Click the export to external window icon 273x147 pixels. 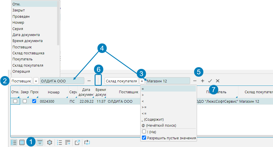pyautogui.click(x=77, y=143)
